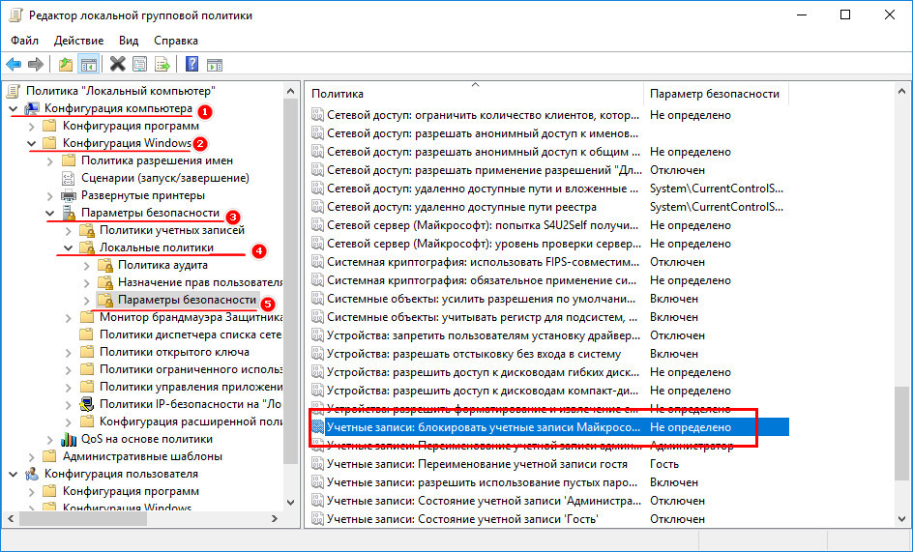
Task: Collapse the Конфигурация пользователя node
Action: [x=14, y=474]
